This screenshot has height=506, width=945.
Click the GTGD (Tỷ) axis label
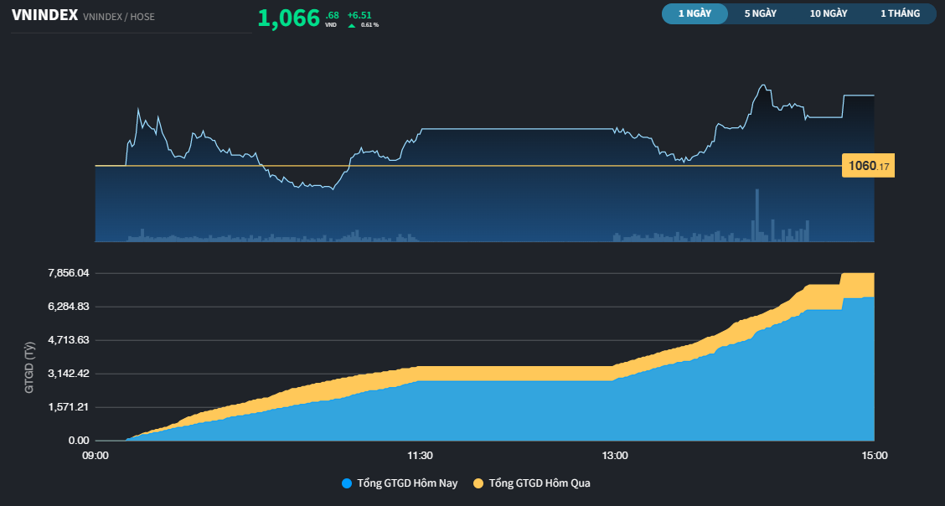[29, 365]
